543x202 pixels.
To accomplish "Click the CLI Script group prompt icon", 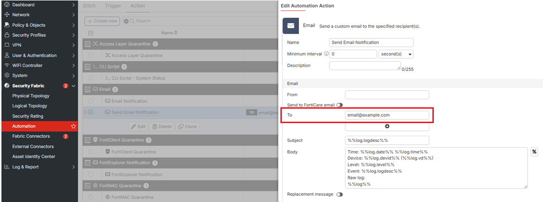I will pos(96,66).
